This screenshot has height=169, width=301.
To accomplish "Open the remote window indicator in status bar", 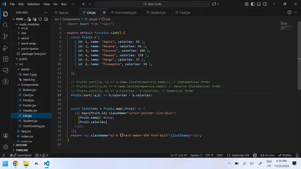I will click(4, 155).
